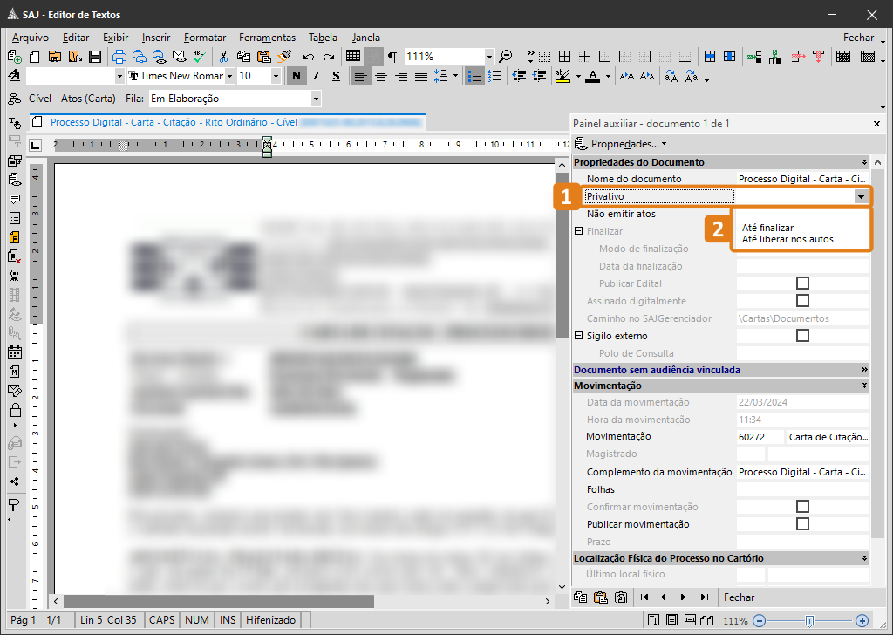893x635 pixels.
Task: Collapse the Finalizar tree section
Action: (x=579, y=231)
